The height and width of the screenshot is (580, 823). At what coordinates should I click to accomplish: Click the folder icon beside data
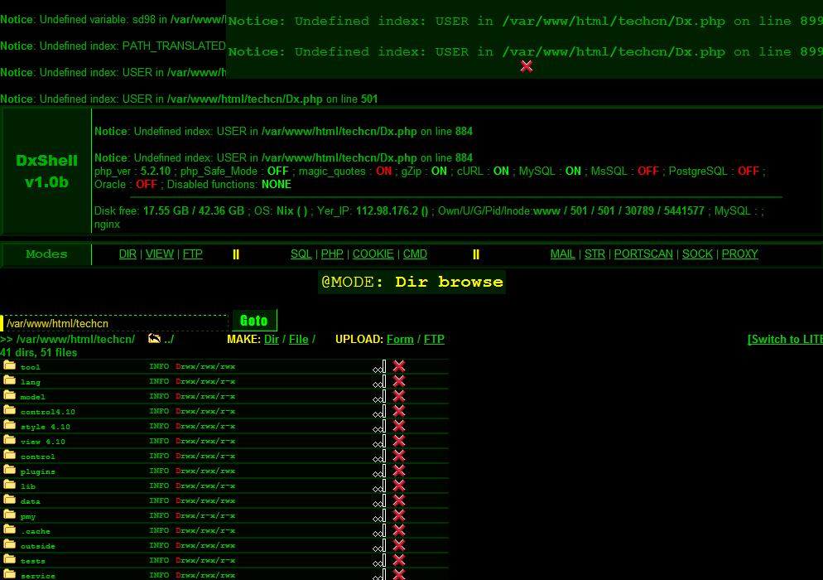pos(10,500)
